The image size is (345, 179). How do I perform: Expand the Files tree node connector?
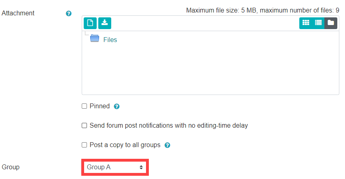click(x=87, y=34)
